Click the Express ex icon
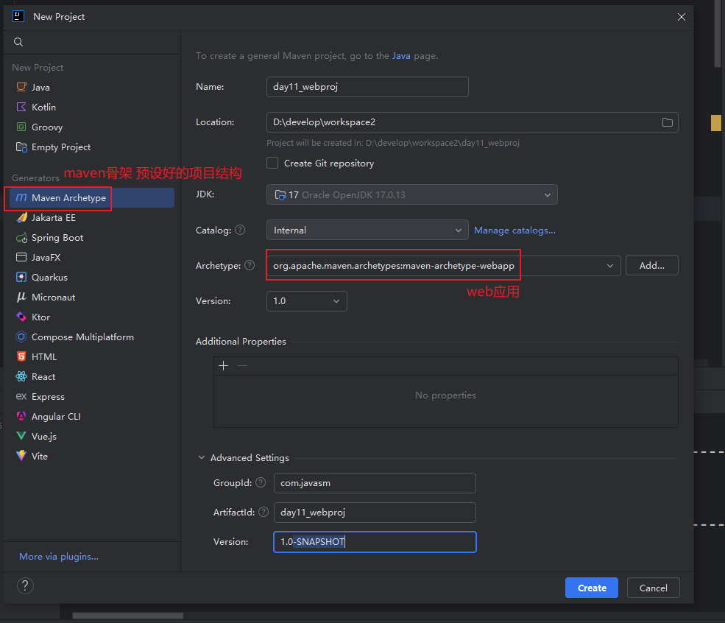This screenshot has width=725, height=623. 21,396
